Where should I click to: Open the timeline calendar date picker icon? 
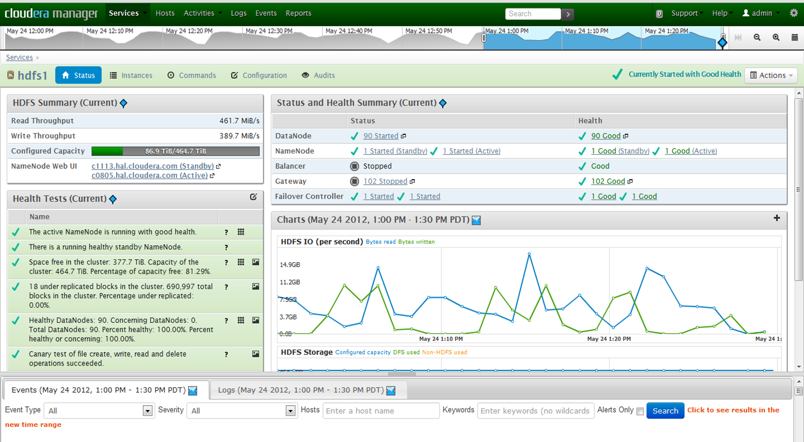[795, 37]
